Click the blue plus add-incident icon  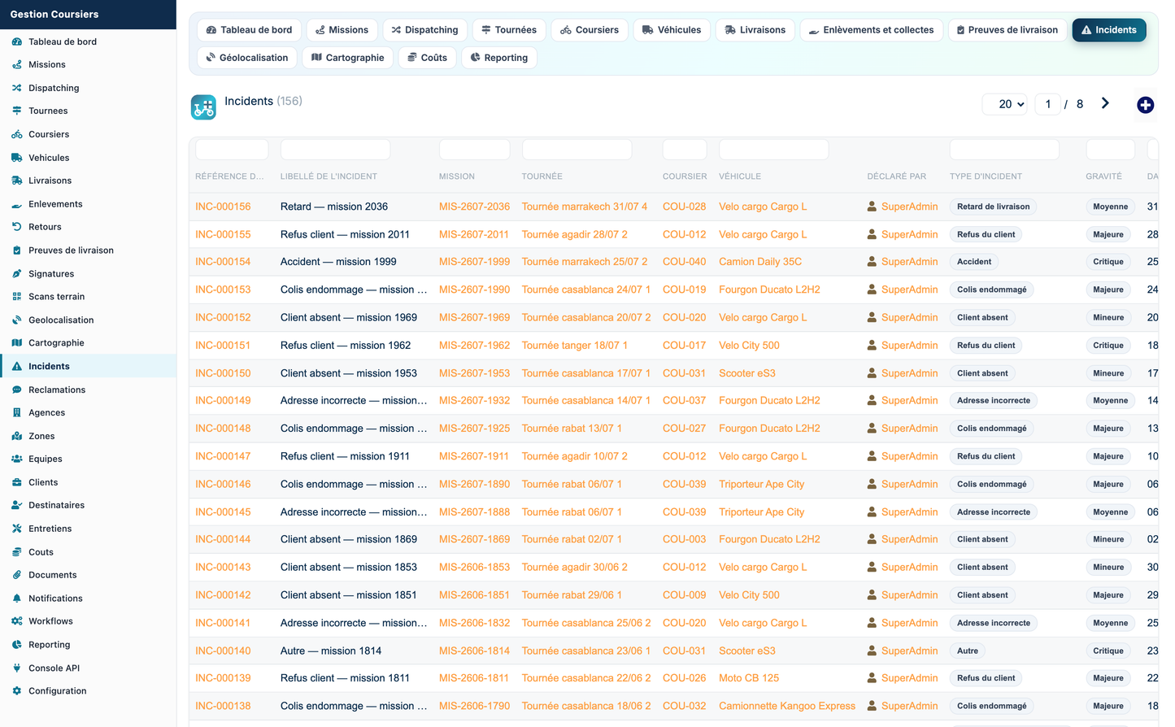pos(1145,105)
